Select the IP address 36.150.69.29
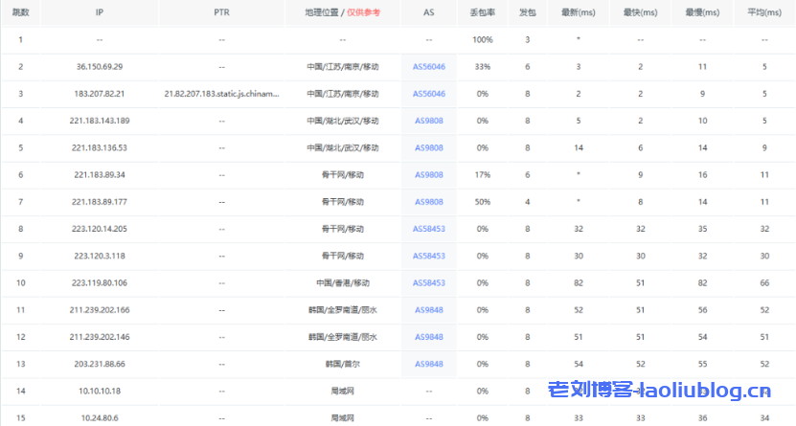 click(x=101, y=67)
